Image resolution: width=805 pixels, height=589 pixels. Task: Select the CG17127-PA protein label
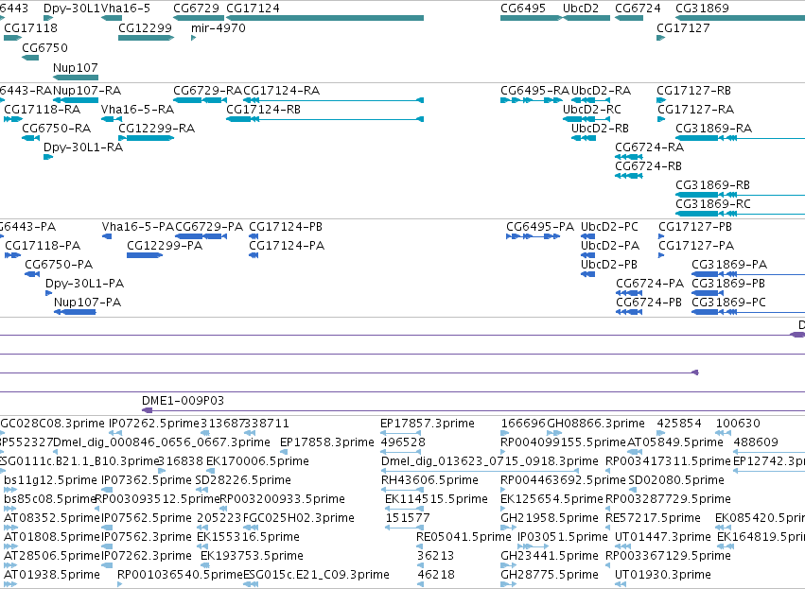[x=696, y=246]
